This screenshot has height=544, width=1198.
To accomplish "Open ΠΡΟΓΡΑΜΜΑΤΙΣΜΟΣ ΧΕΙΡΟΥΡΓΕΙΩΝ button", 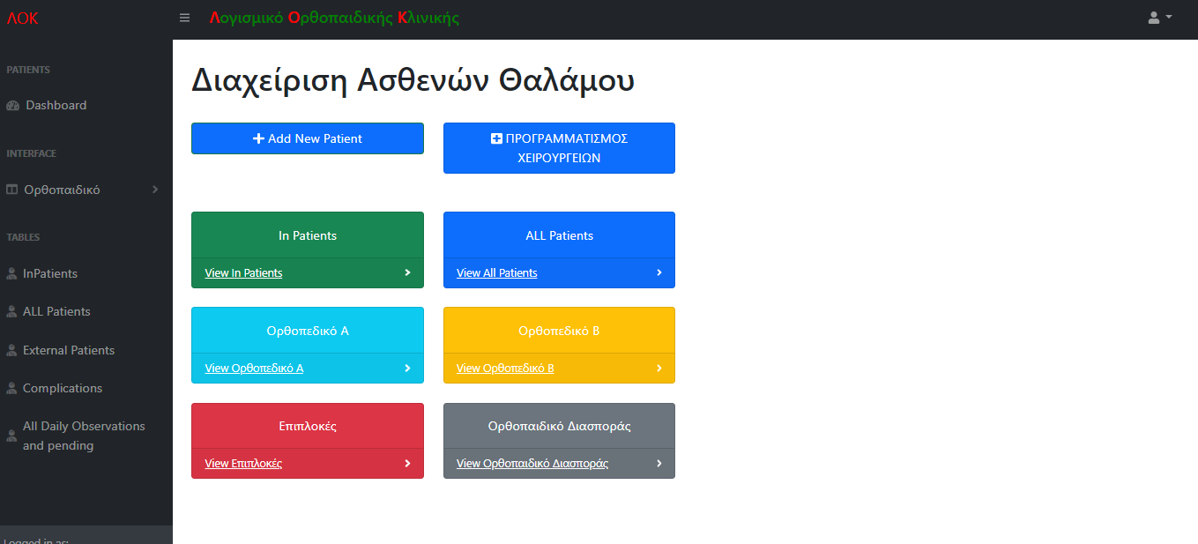I will coord(559,148).
